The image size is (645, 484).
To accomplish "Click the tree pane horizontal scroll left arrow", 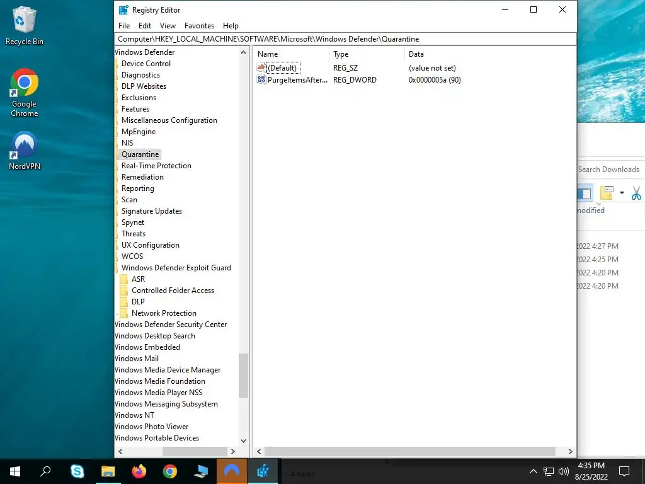I will click(120, 451).
